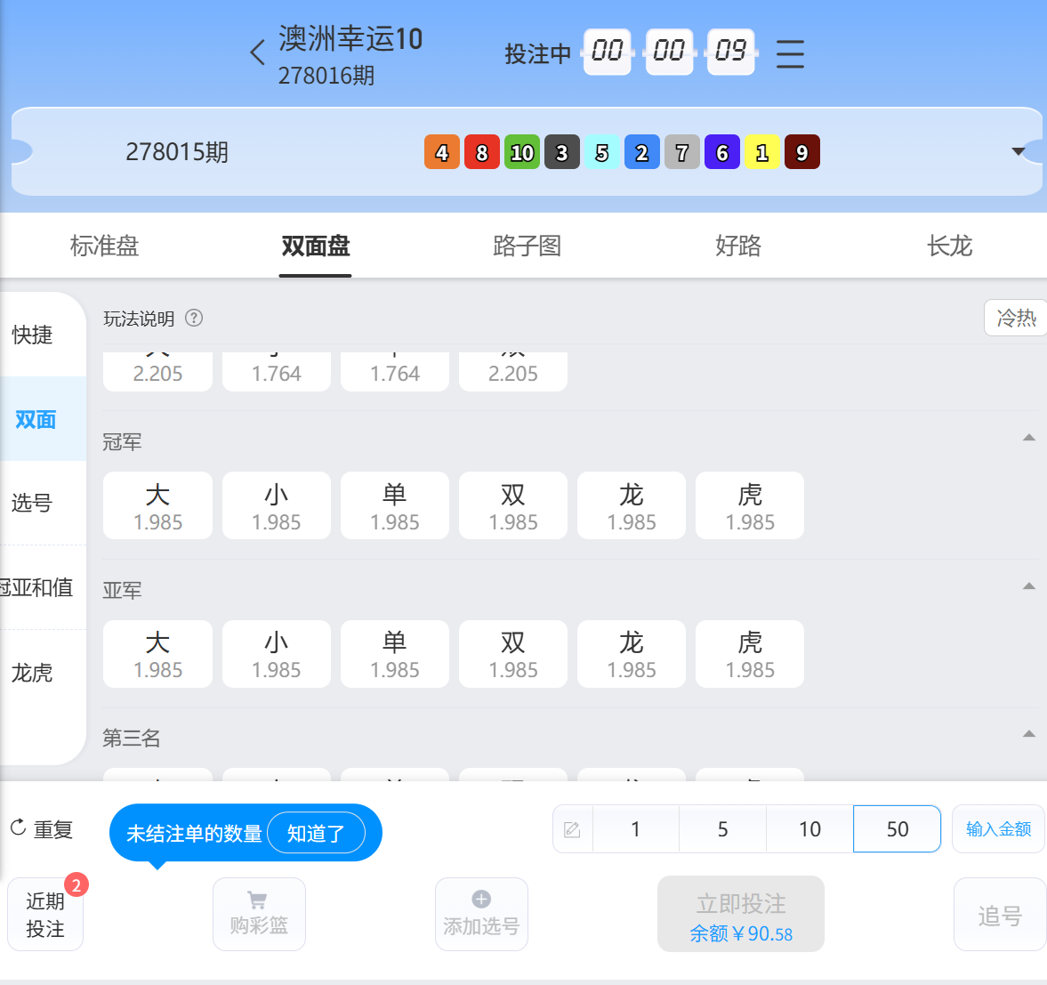This screenshot has height=985, width=1047.
Task: Collapse the 冠军 section
Action: 1029,437
